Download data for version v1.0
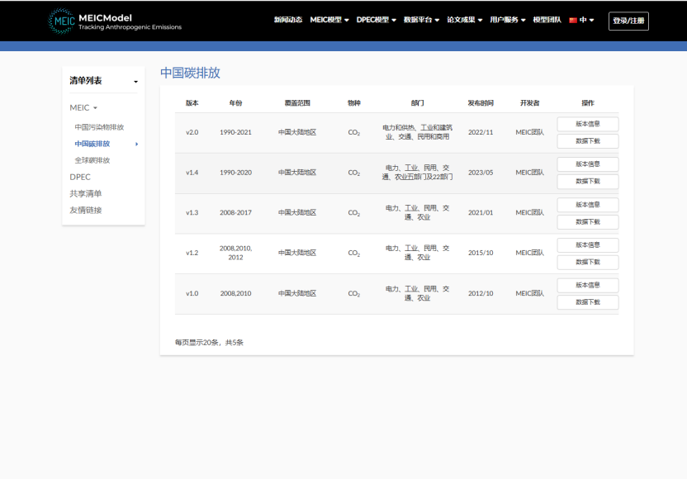687x479 pixels. click(587, 302)
